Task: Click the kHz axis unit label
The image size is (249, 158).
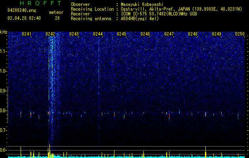Action: [4, 32]
